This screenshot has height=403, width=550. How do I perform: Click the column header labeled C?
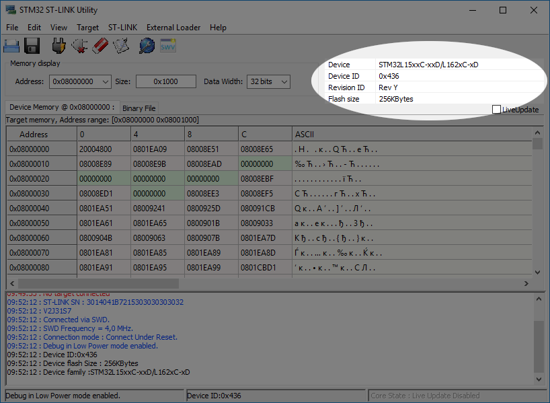pyautogui.click(x=265, y=134)
